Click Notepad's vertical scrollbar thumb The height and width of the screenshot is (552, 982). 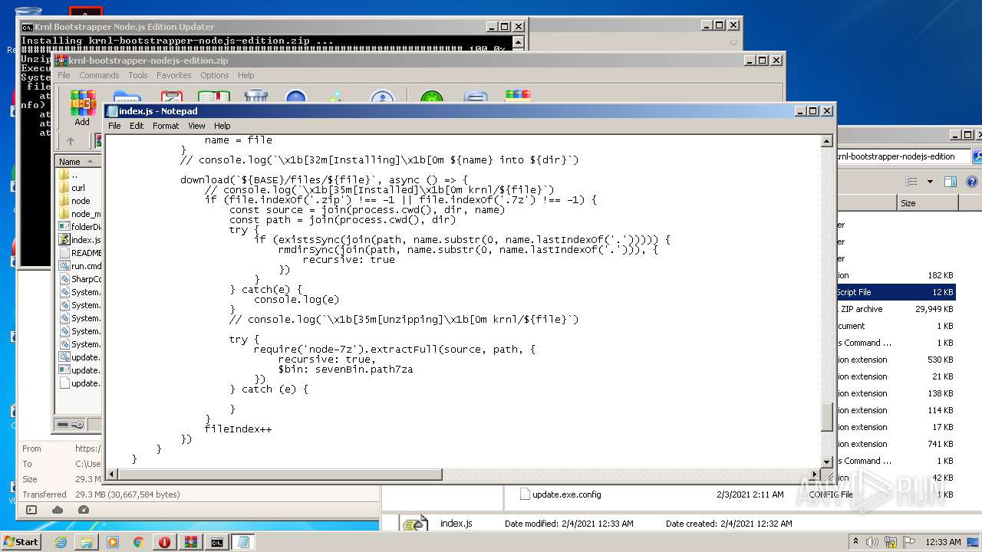[827, 416]
